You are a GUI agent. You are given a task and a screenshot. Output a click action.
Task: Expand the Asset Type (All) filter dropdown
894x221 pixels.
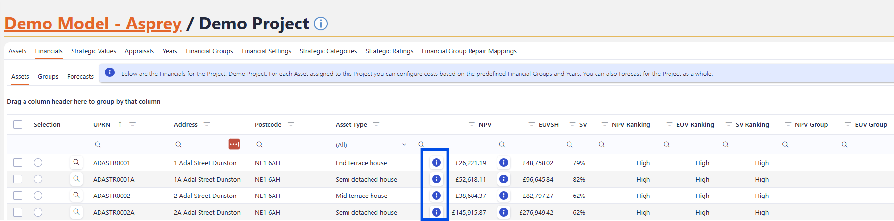pos(404,145)
